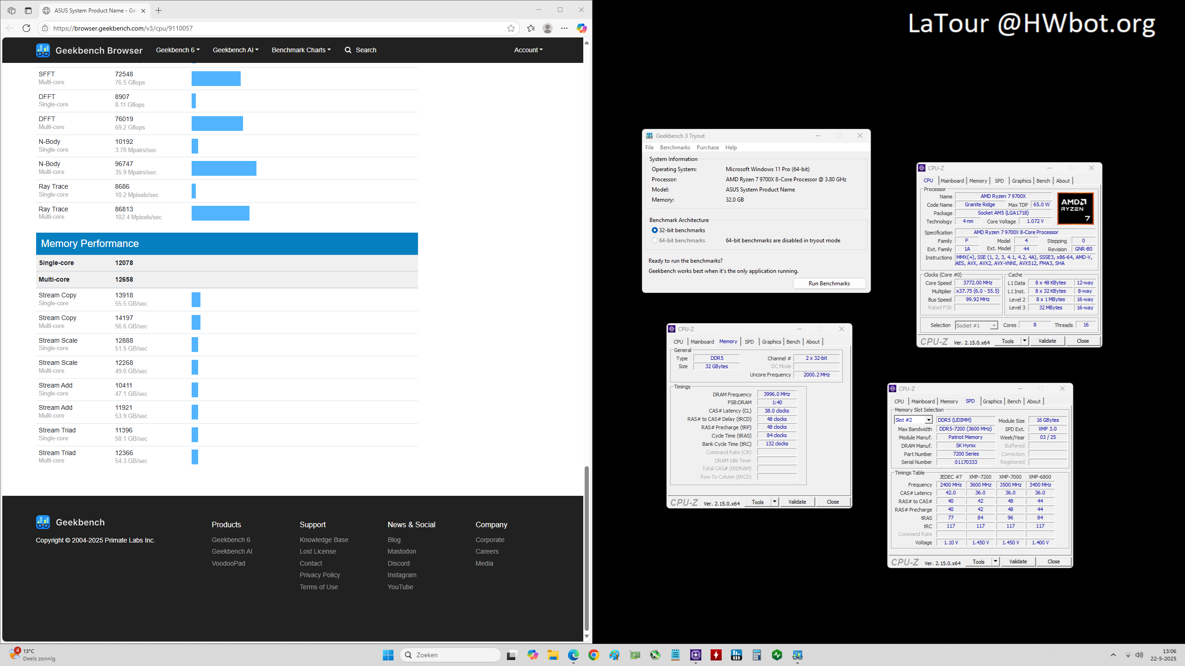Switch to Mainboard tab in CPU-Z CPU window
Image resolution: width=1185 pixels, height=666 pixels.
pos(952,181)
